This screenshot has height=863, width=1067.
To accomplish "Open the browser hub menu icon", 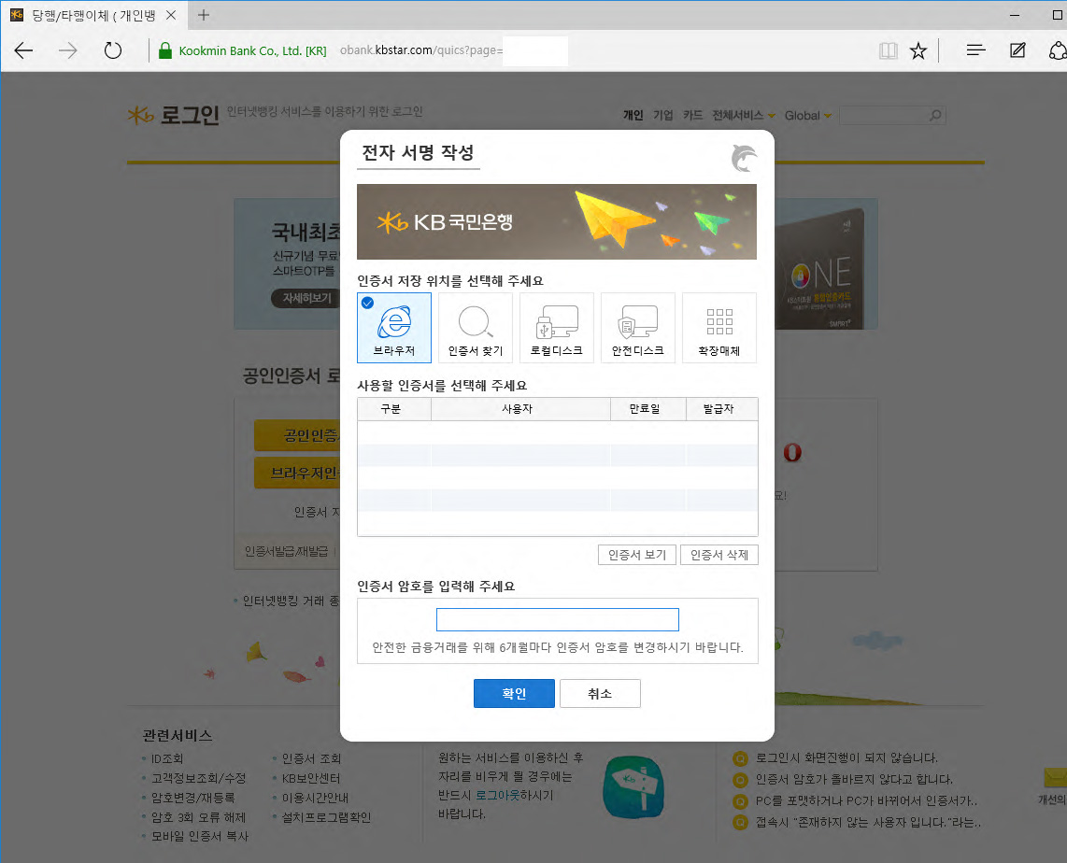I will [x=975, y=50].
